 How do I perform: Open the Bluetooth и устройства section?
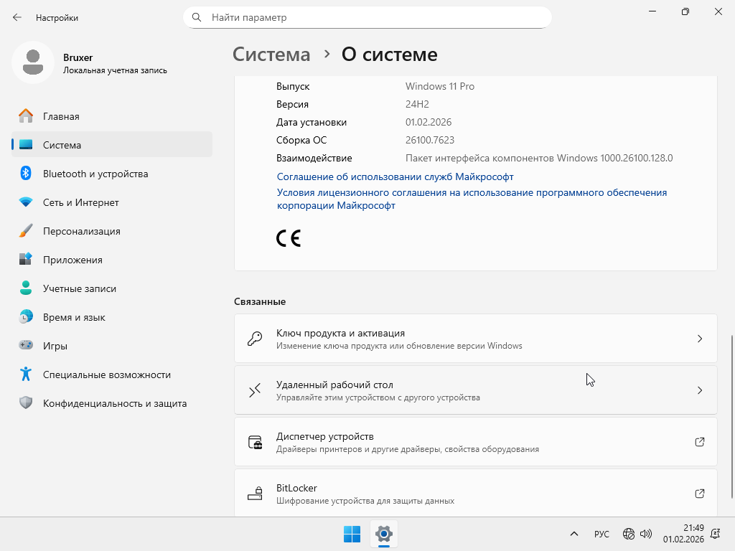95,174
